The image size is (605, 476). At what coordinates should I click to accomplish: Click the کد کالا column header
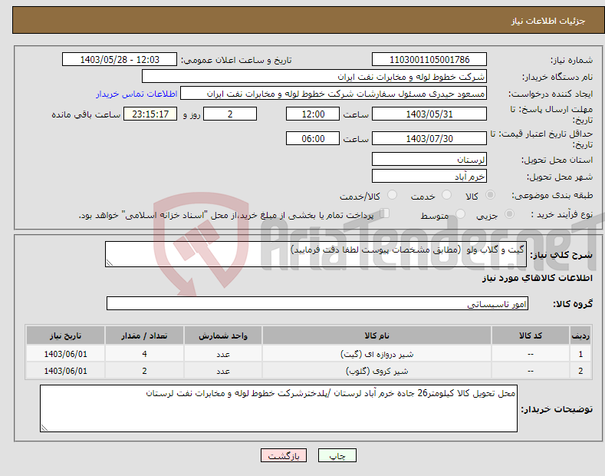coord(531,336)
